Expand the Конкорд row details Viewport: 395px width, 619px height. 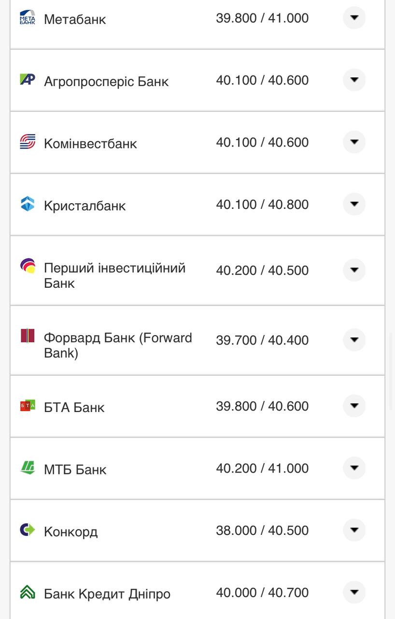click(354, 530)
